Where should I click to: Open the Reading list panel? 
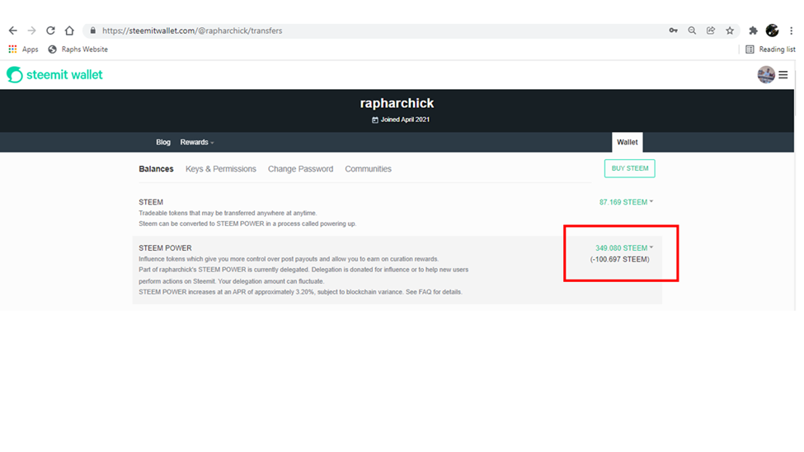click(x=770, y=49)
